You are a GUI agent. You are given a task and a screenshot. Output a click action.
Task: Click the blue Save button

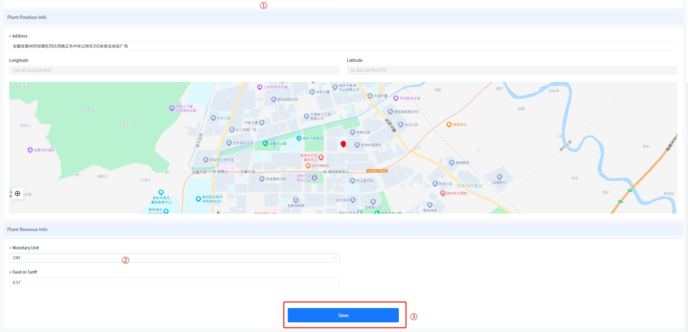point(343,315)
